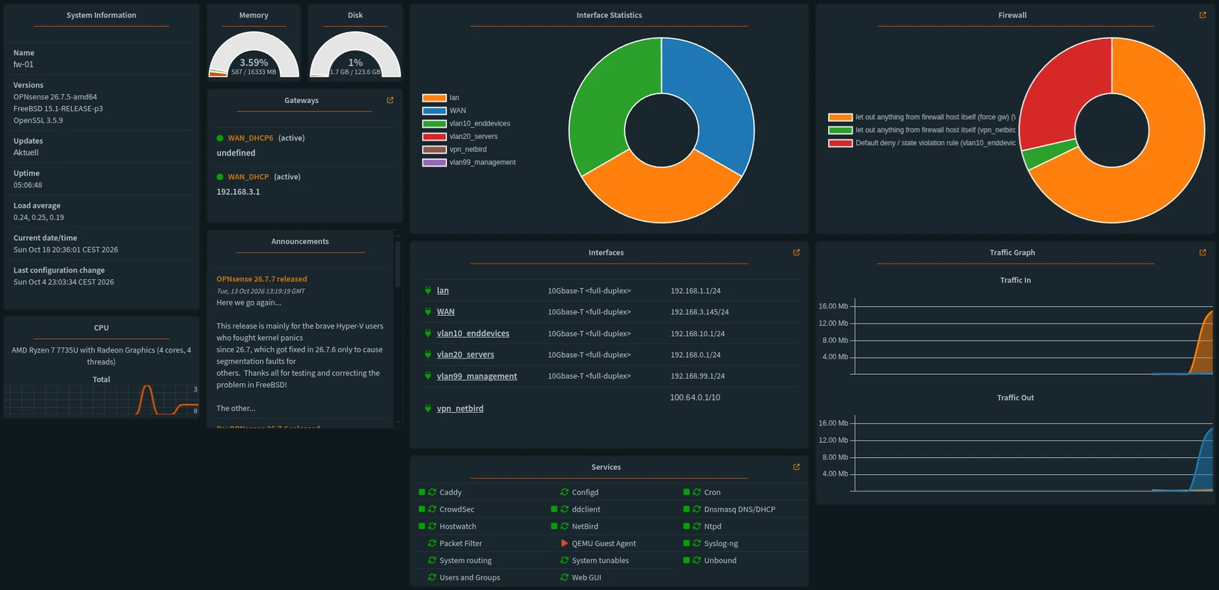Restart the System tunables service
This screenshot has width=1219, height=590.
tap(565, 561)
